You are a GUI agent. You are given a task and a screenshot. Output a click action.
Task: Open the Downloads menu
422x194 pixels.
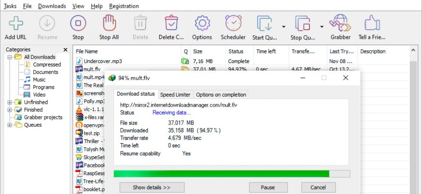tap(52, 6)
